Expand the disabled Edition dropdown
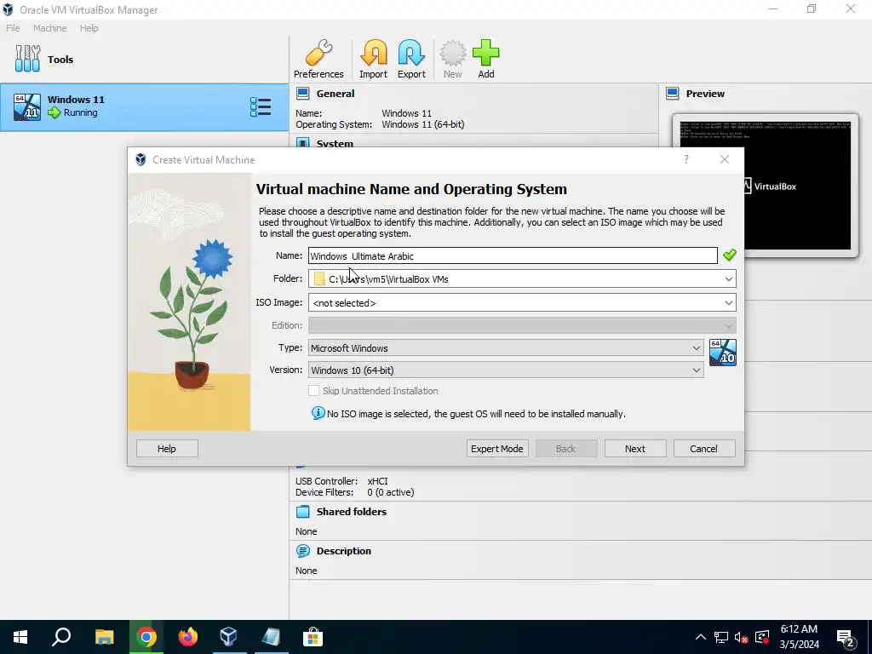The image size is (872, 654). click(x=522, y=325)
